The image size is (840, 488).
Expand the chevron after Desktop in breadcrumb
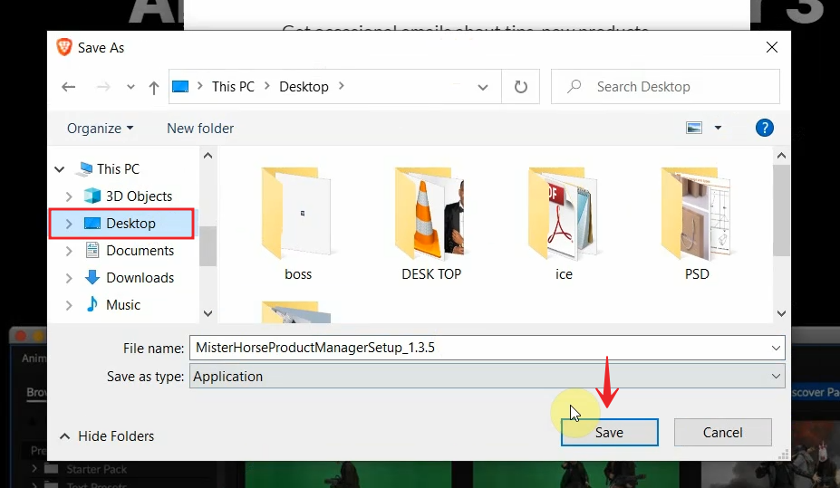[342, 86]
